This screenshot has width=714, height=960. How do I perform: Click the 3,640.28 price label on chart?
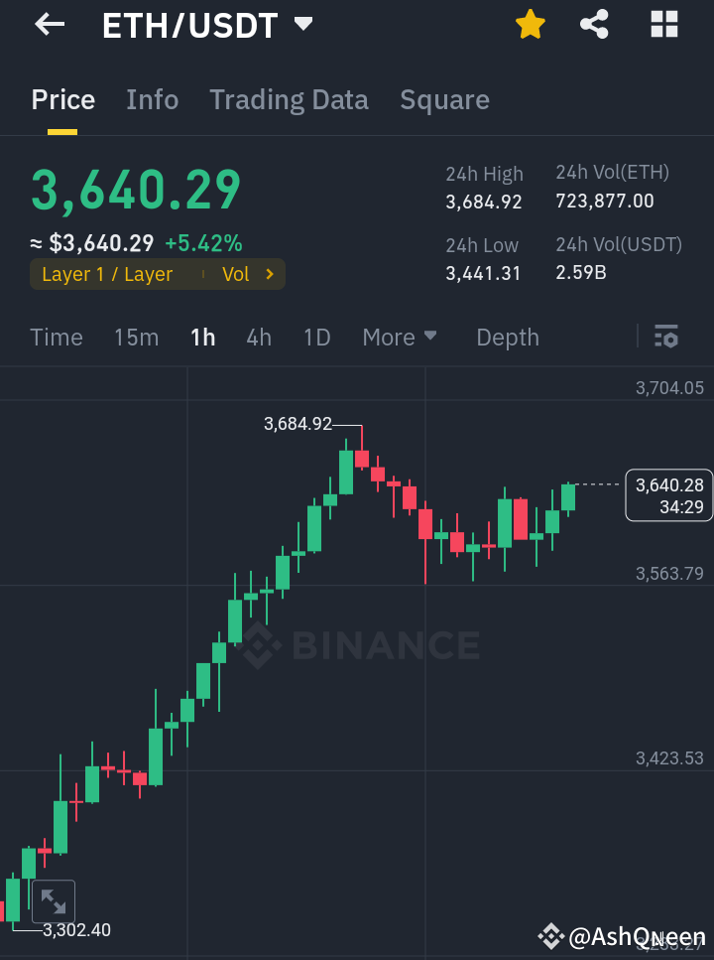tap(669, 488)
